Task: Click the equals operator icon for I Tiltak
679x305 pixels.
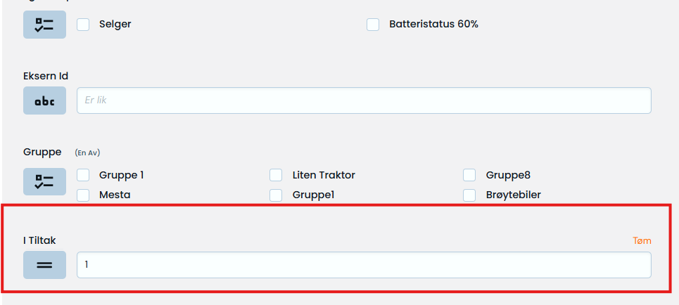Action: pyautogui.click(x=44, y=265)
